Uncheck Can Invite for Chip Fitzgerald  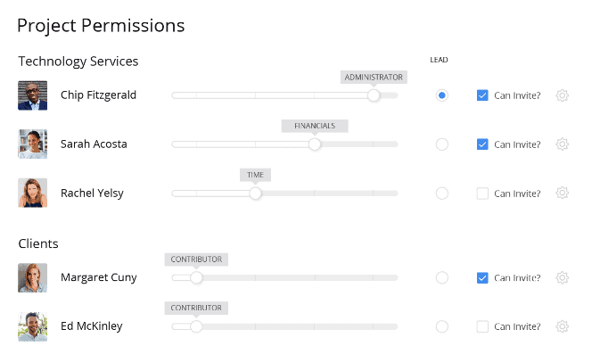[482, 95]
